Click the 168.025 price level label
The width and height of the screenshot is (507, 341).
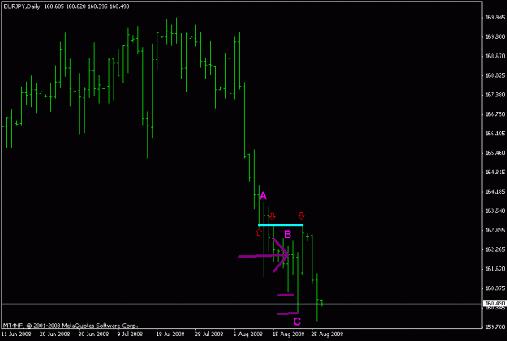point(495,75)
